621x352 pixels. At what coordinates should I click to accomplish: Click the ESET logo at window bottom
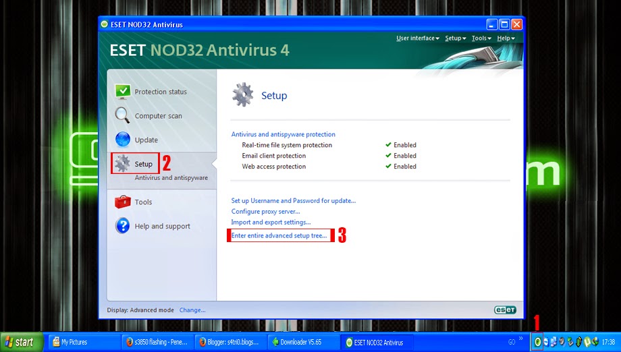tap(505, 310)
